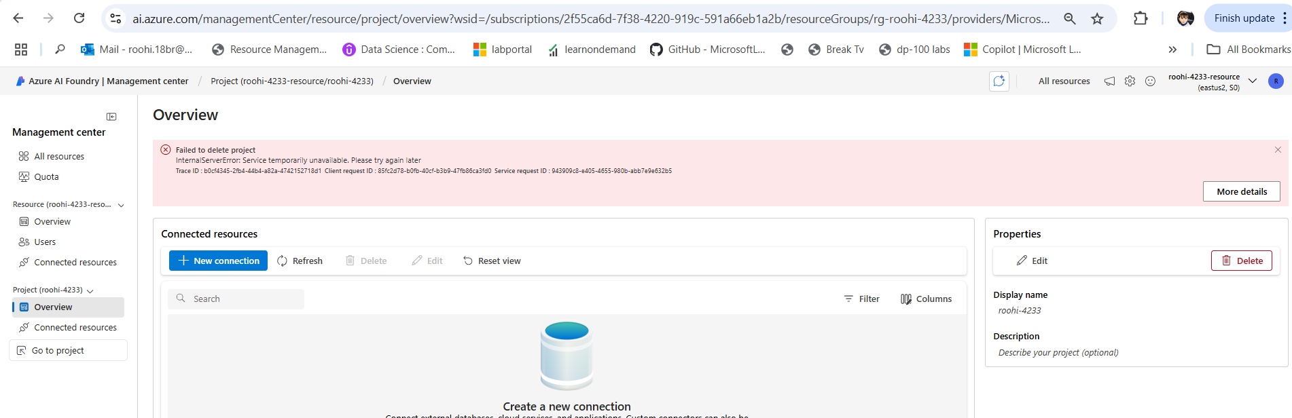Select project Overview in sidebar
This screenshot has width=1292, height=418.
tap(68, 307)
